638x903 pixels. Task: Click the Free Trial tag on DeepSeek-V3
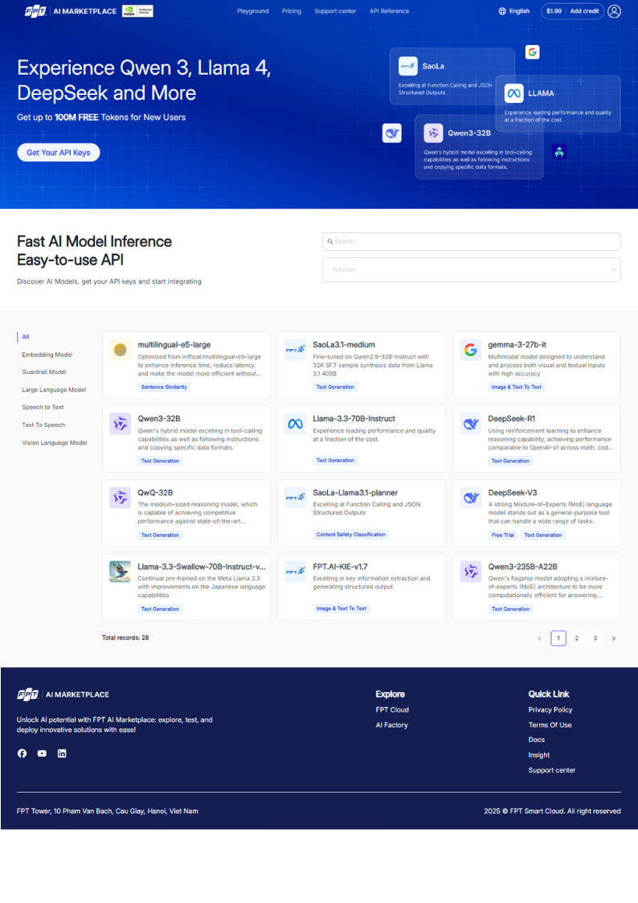503,535
